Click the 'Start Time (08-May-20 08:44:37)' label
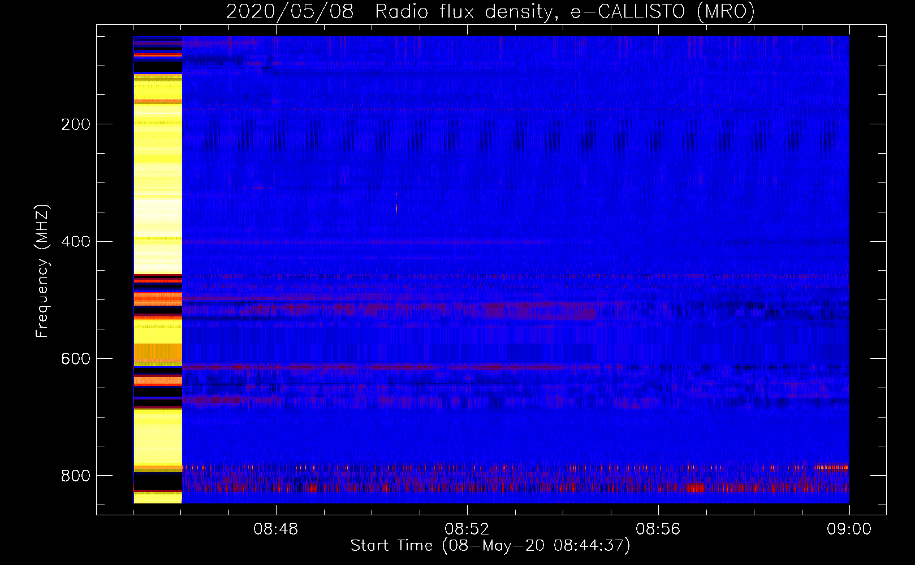The height and width of the screenshot is (565, 915). tap(490, 546)
